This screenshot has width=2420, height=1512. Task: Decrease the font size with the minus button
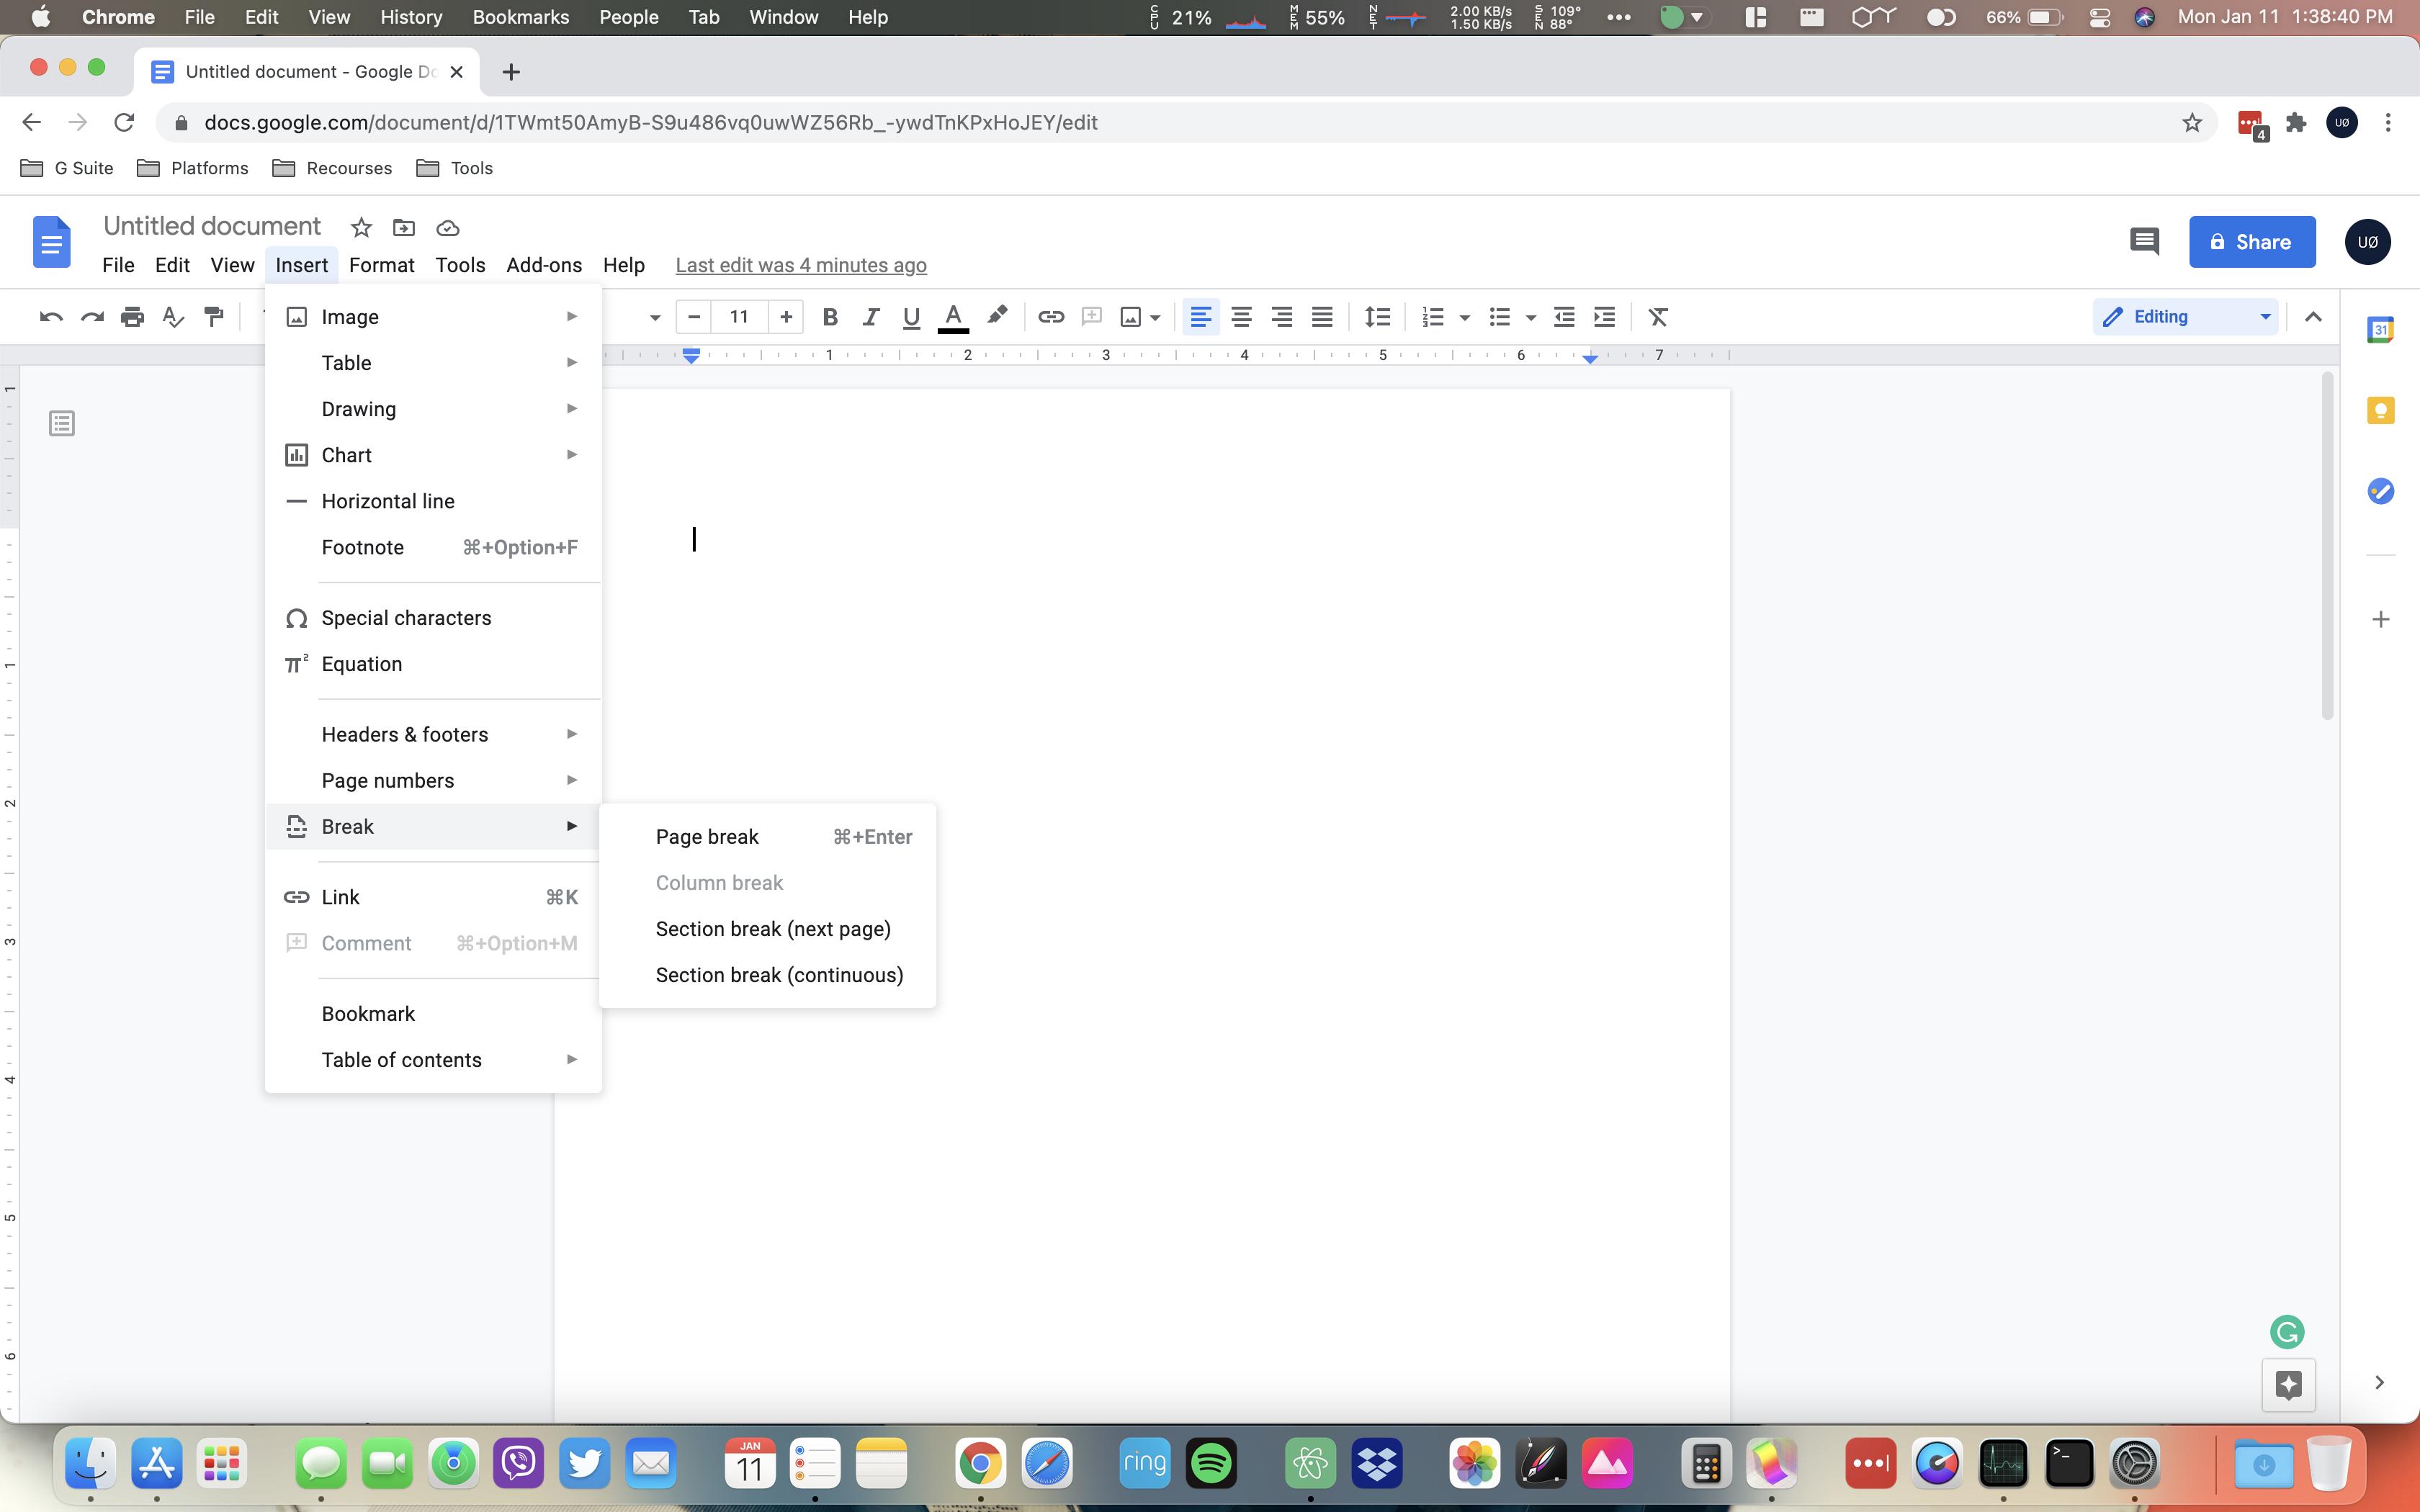pos(694,317)
